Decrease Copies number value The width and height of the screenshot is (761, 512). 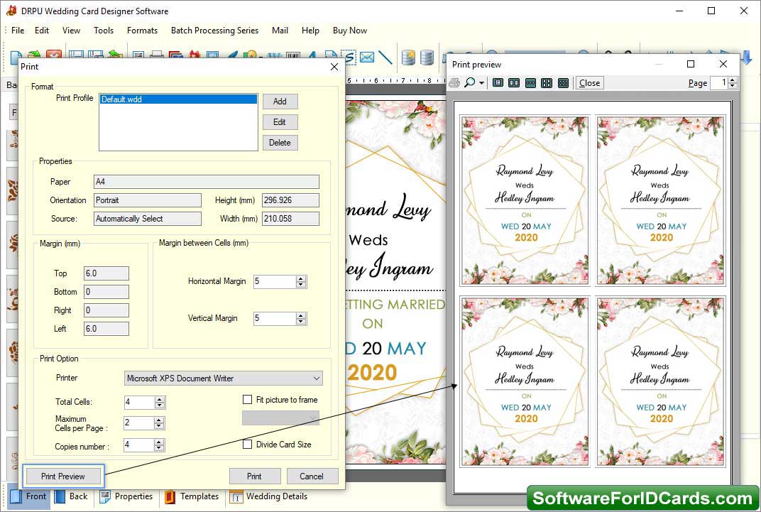(x=159, y=448)
